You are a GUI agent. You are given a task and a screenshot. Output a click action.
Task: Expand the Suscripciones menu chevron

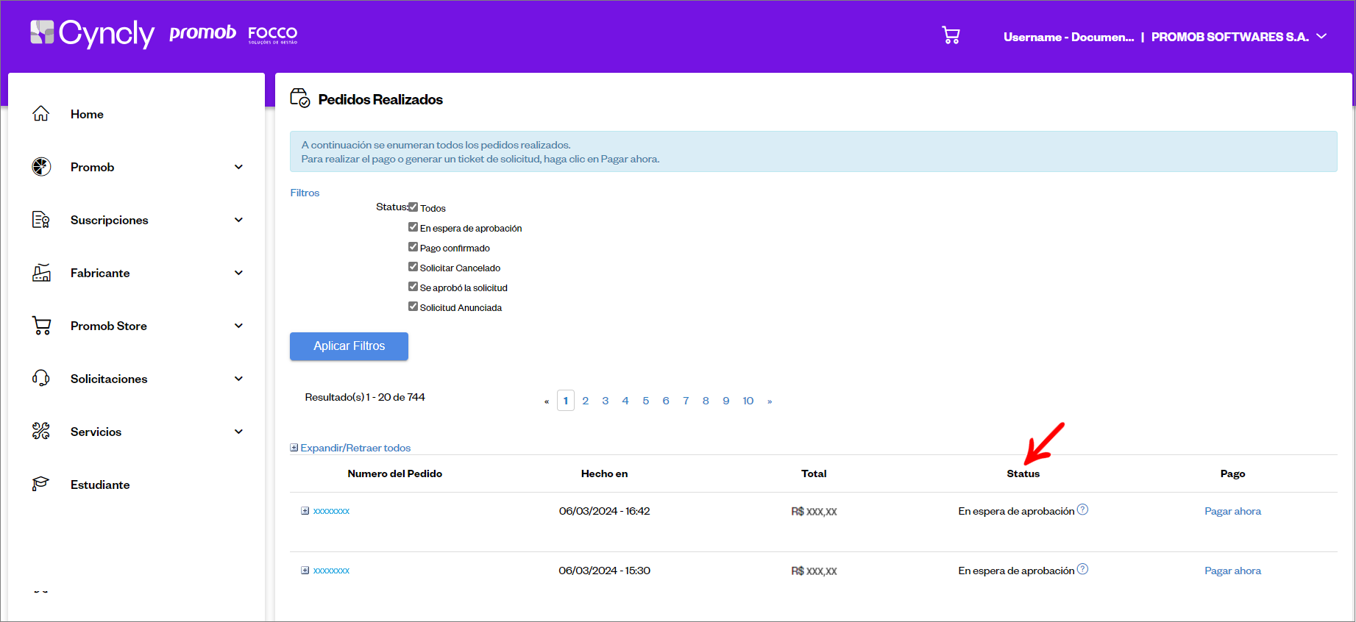click(x=238, y=220)
